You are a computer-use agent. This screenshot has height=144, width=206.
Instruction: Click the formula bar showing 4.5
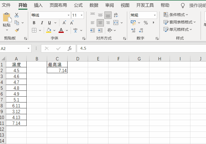[141, 48]
